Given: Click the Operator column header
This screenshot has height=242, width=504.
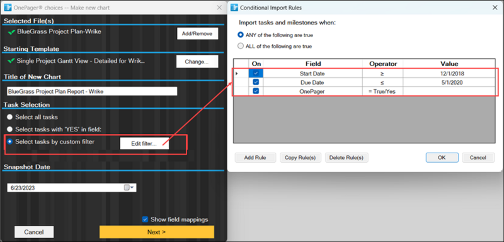Looking at the screenshot, I should pos(382,63).
